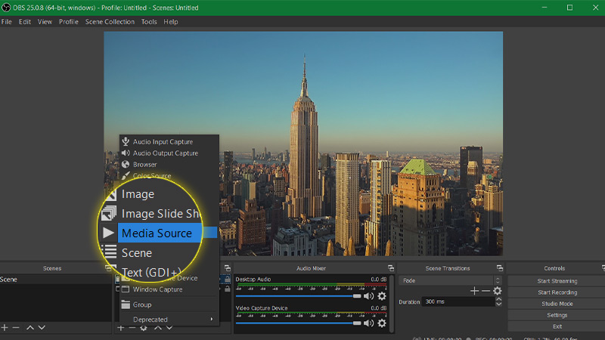
Task: Move source down in Sources list
Action: coord(169,328)
